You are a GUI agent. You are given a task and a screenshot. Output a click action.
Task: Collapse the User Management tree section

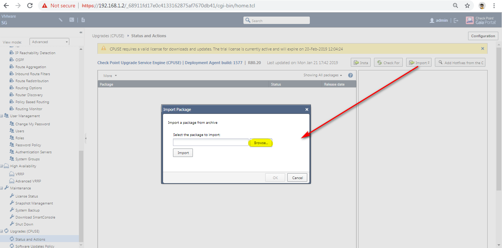click(1, 116)
